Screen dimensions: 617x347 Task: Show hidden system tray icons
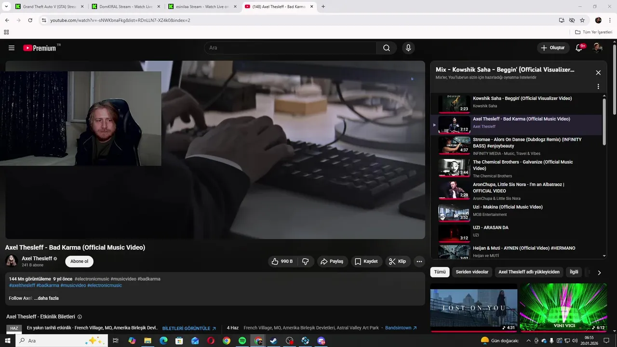pyautogui.click(x=529, y=341)
